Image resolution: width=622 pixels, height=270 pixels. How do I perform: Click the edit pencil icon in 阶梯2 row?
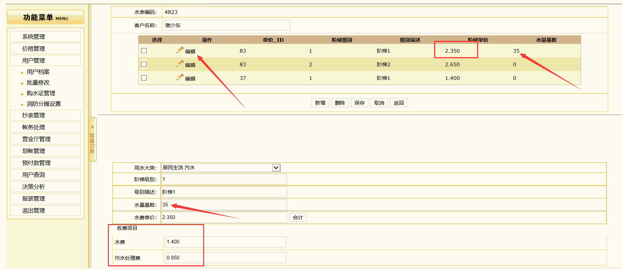(x=180, y=64)
